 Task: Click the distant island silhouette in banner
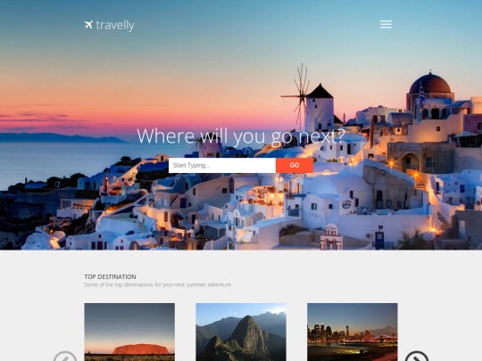[62, 137]
